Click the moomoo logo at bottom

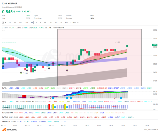coord(10,130)
